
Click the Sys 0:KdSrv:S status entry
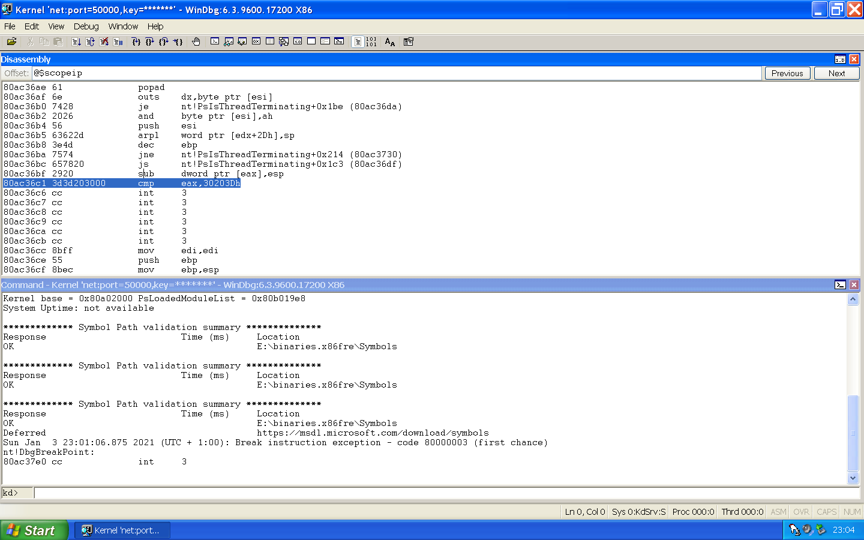pyautogui.click(x=639, y=512)
